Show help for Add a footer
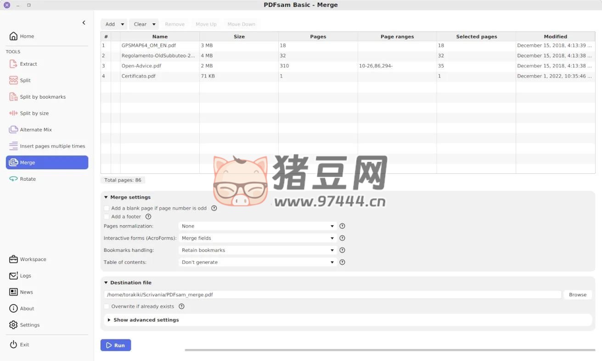The height and width of the screenshot is (361, 602). tap(148, 217)
